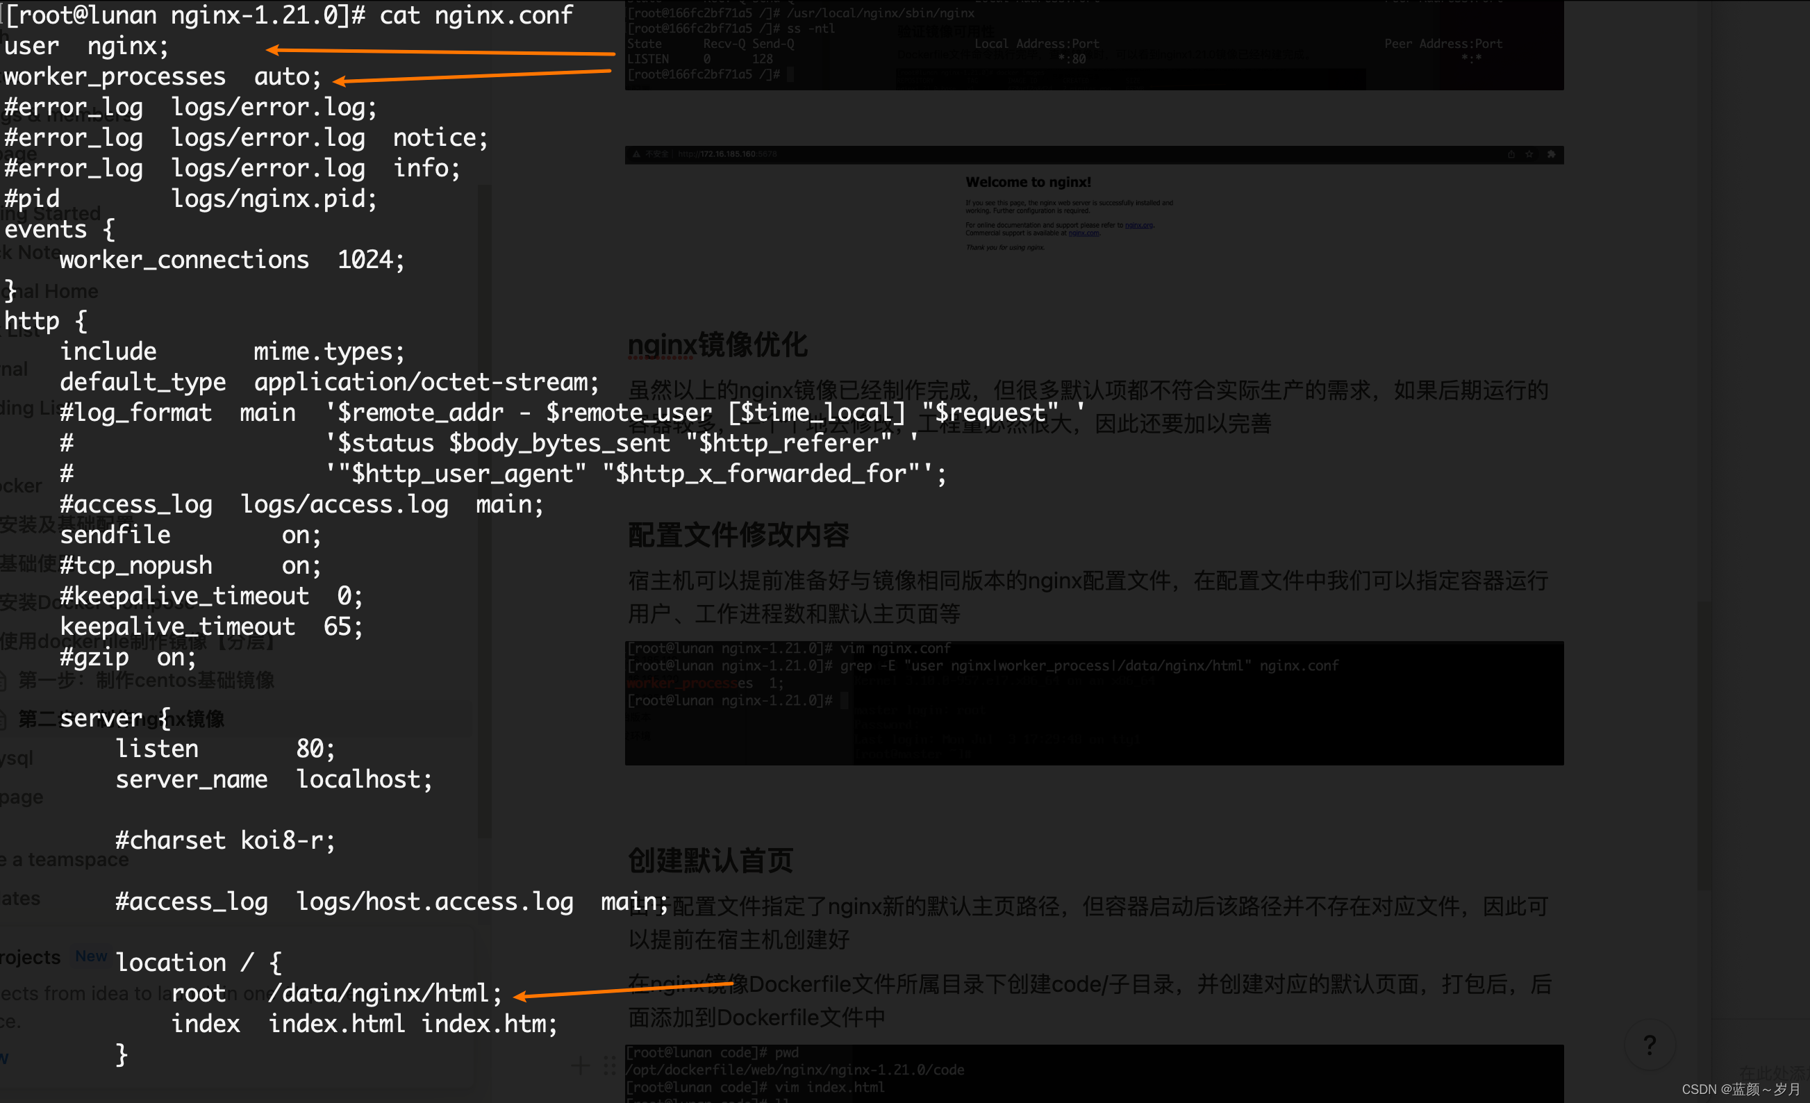The image size is (1810, 1103).
Task: Click the Projects sidebar heading
Action: 30,956
